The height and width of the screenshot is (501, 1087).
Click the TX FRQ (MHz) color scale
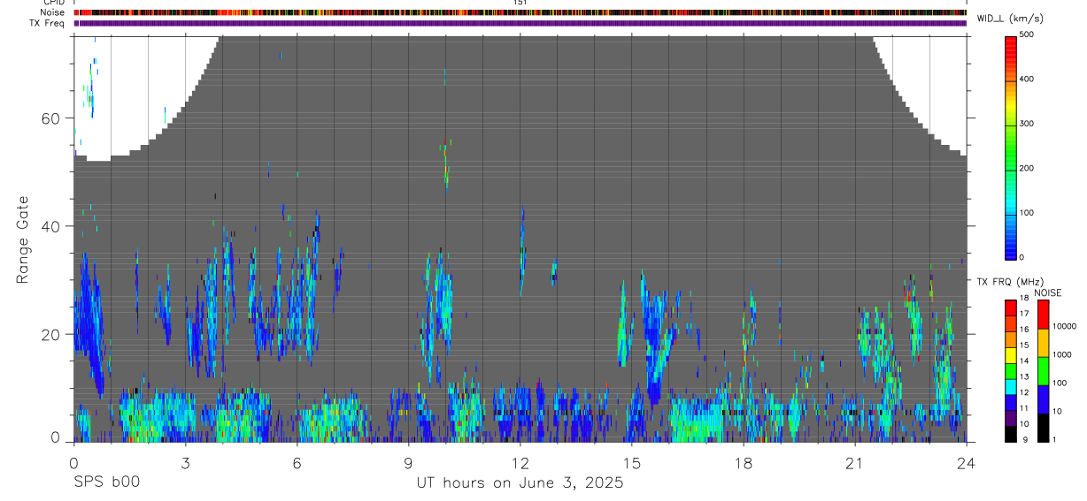tap(1011, 370)
